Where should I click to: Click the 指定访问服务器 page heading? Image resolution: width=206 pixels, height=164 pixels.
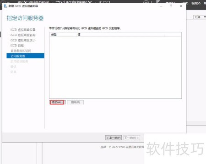click(25, 18)
